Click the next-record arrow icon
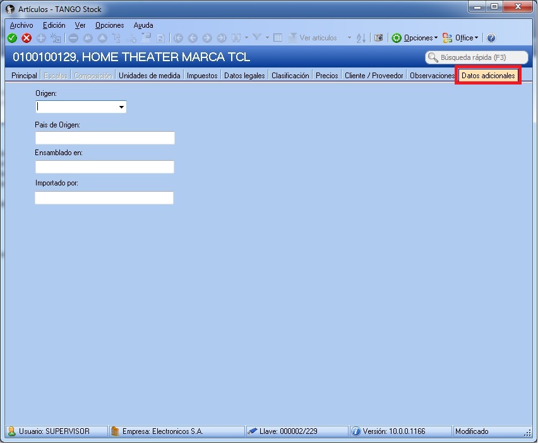538x444 pixels. tap(207, 38)
